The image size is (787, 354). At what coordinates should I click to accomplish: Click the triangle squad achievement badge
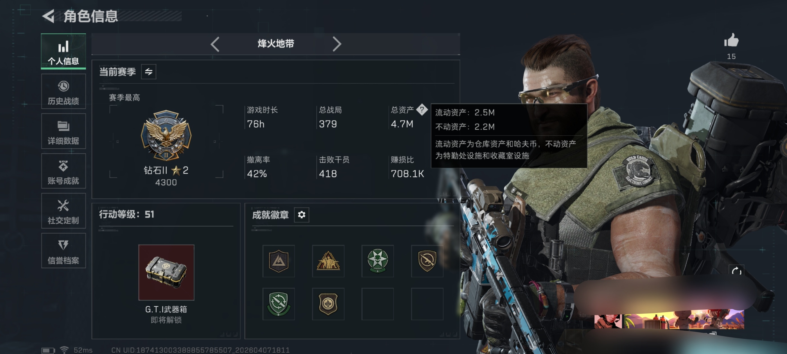coord(328,261)
